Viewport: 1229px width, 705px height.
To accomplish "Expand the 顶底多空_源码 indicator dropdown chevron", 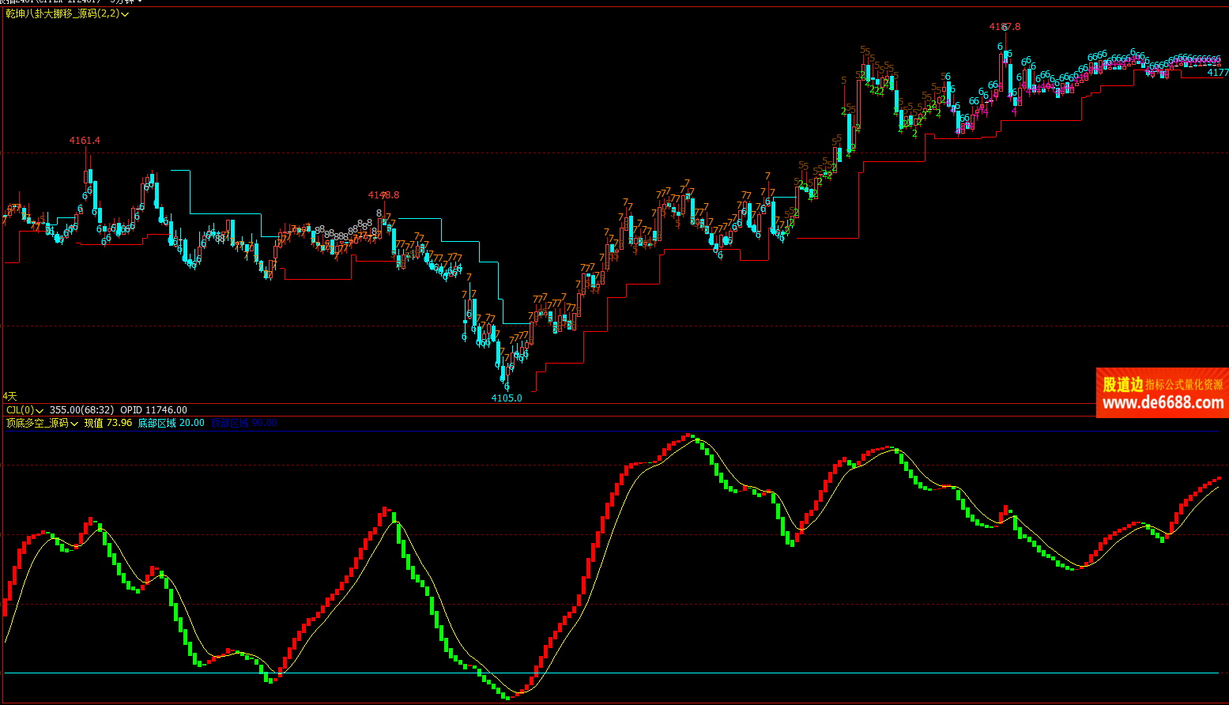I will pyautogui.click(x=74, y=424).
